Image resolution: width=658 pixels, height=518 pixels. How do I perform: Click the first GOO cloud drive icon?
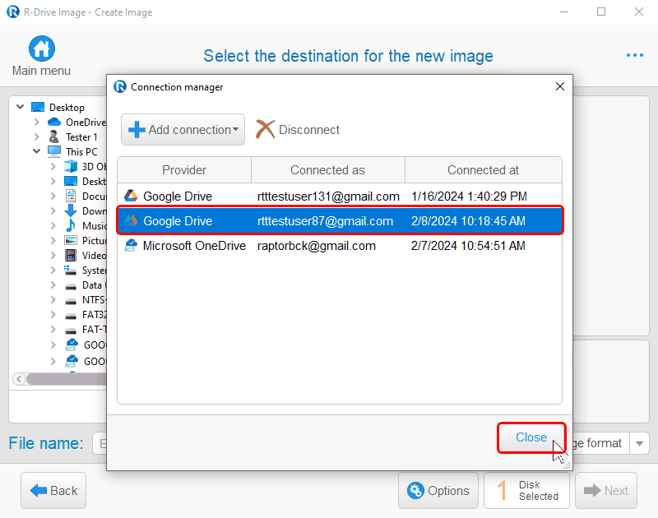(72, 345)
